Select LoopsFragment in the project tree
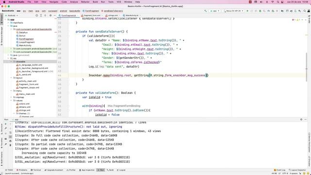Viewport: 311px width, 175px height. [27, 42]
